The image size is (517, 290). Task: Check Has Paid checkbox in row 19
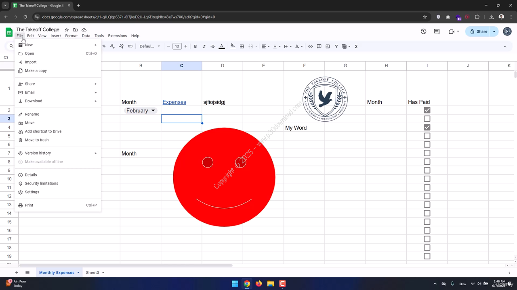click(x=427, y=256)
